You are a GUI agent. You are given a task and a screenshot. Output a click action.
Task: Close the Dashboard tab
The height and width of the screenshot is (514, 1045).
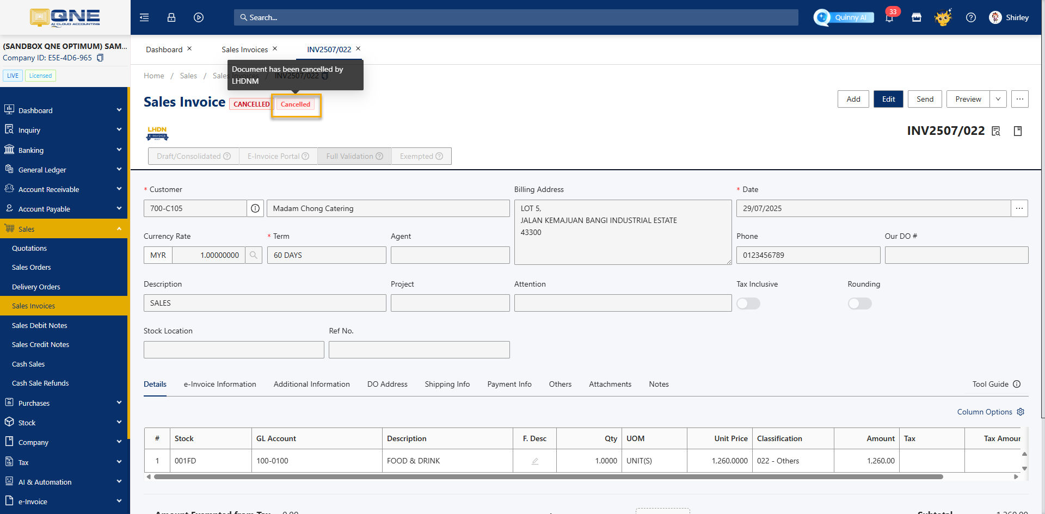[x=189, y=48]
